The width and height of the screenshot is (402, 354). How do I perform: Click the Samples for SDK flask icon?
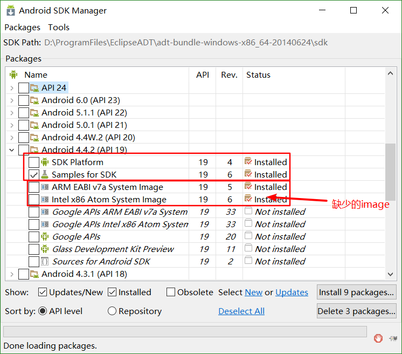point(45,174)
